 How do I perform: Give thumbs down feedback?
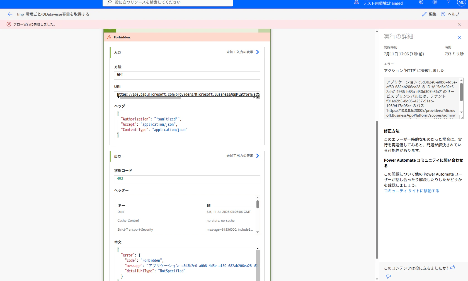click(388, 276)
